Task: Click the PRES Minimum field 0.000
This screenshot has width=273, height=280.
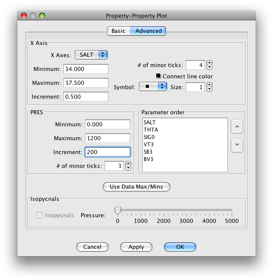Action: (108, 124)
